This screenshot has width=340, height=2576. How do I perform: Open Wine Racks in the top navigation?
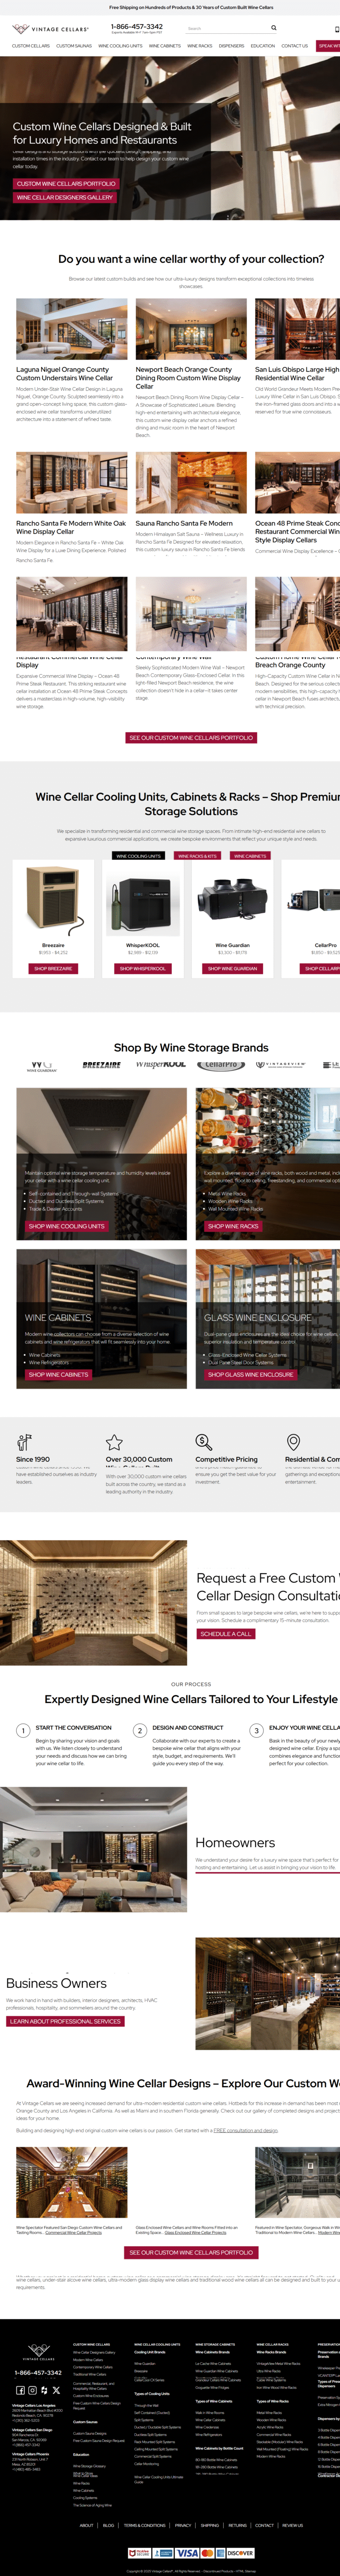click(x=199, y=46)
